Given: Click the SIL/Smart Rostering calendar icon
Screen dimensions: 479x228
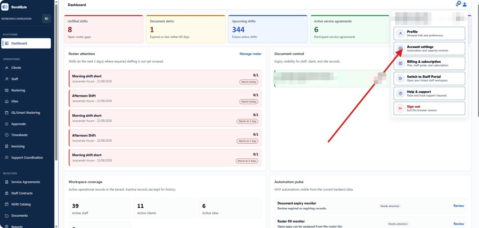Looking at the screenshot, I should pos(7,113).
